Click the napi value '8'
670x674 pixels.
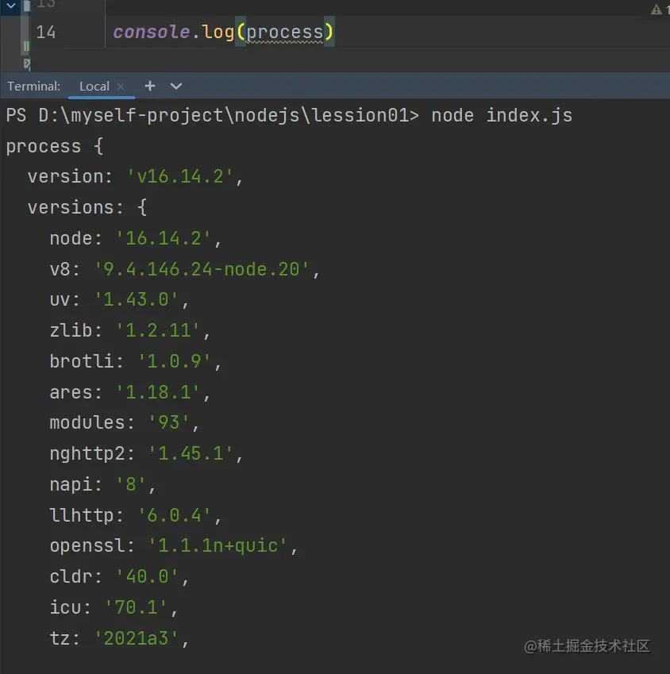(131, 484)
